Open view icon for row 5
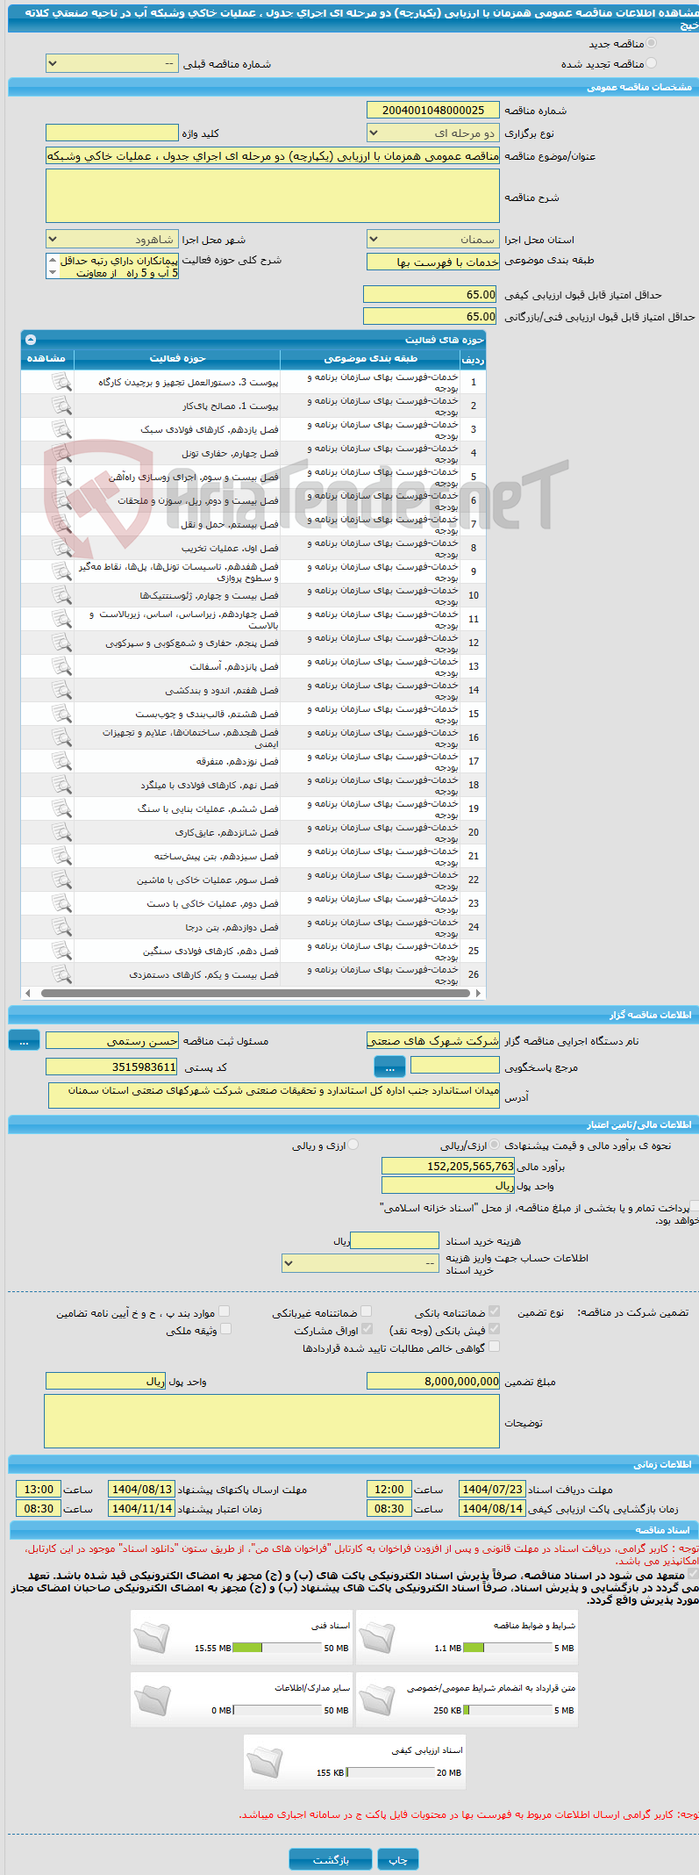The width and height of the screenshot is (699, 1875). coord(61,477)
